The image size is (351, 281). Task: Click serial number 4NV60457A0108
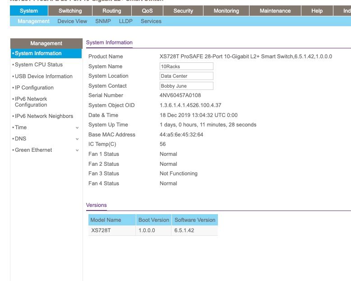click(180, 95)
